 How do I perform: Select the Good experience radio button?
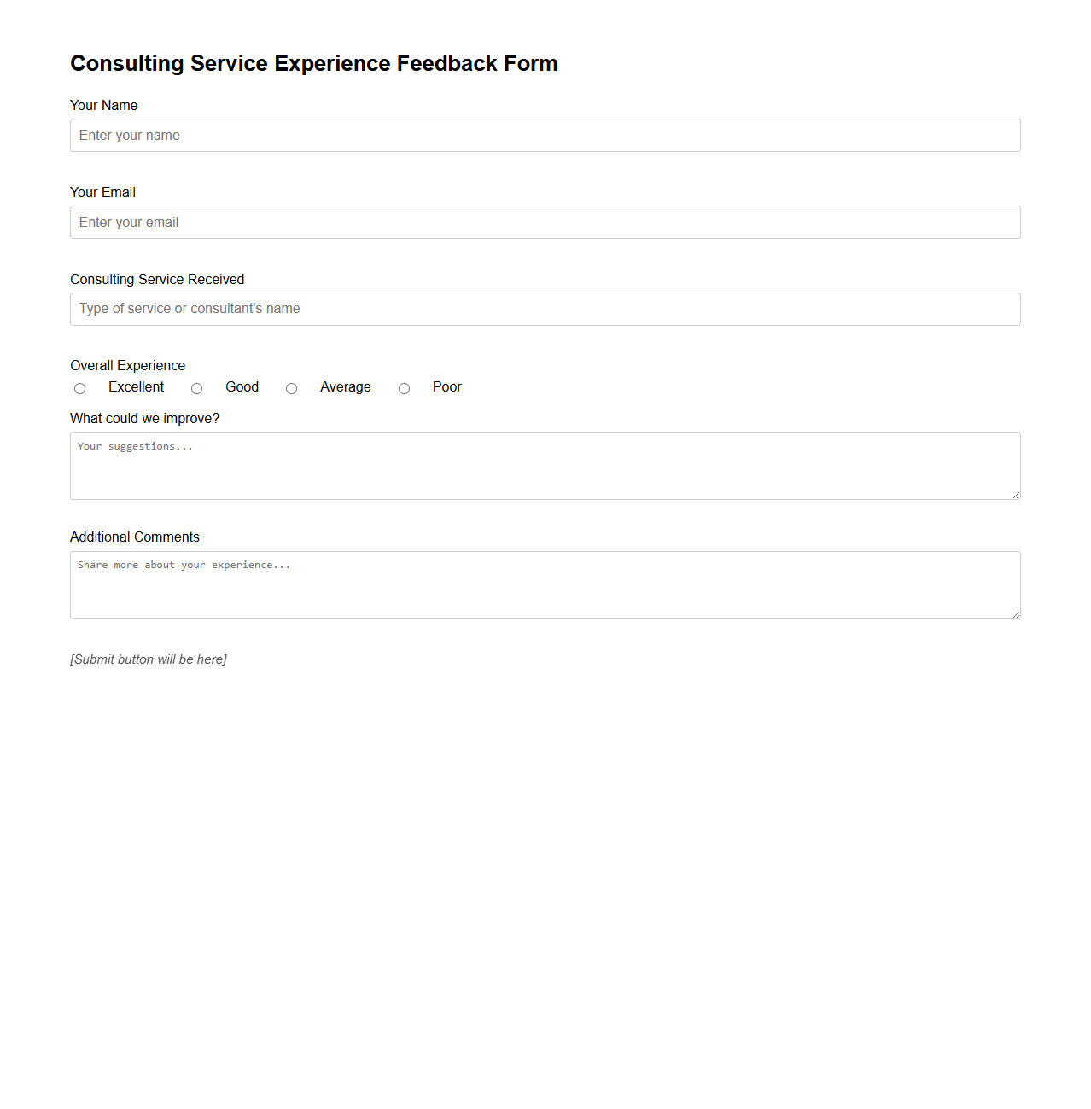[x=196, y=388]
